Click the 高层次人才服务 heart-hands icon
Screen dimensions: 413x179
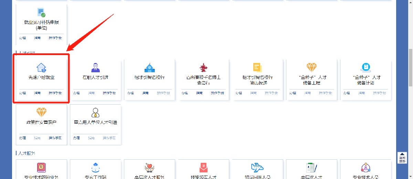pyautogui.click(x=149, y=168)
